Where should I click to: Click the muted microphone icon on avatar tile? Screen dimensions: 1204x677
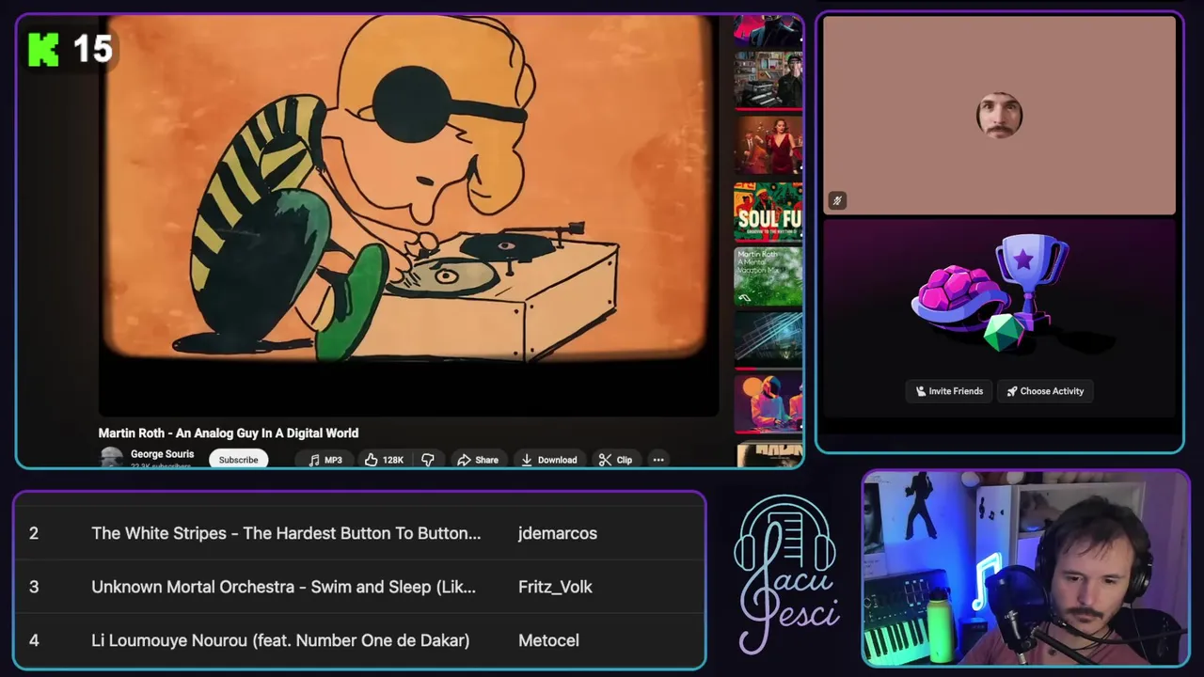click(x=837, y=199)
